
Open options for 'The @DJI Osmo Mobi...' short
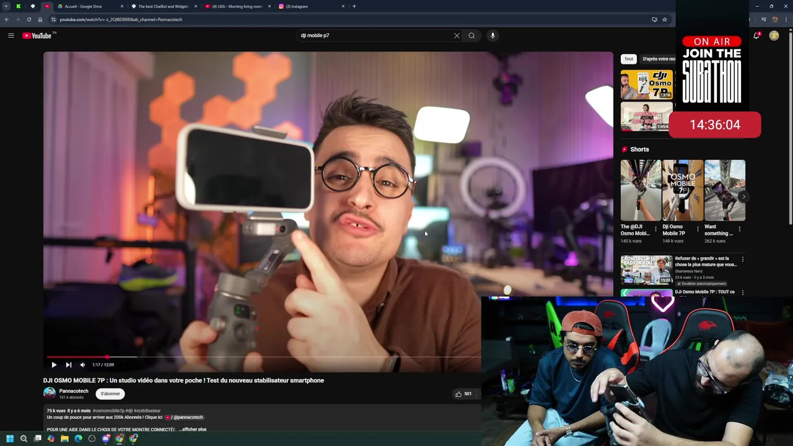coord(655,229)
